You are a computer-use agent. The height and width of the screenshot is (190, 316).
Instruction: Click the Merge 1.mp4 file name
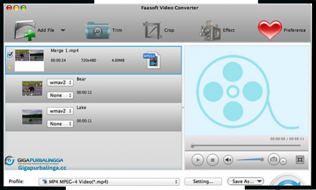[x=65, y=51]
